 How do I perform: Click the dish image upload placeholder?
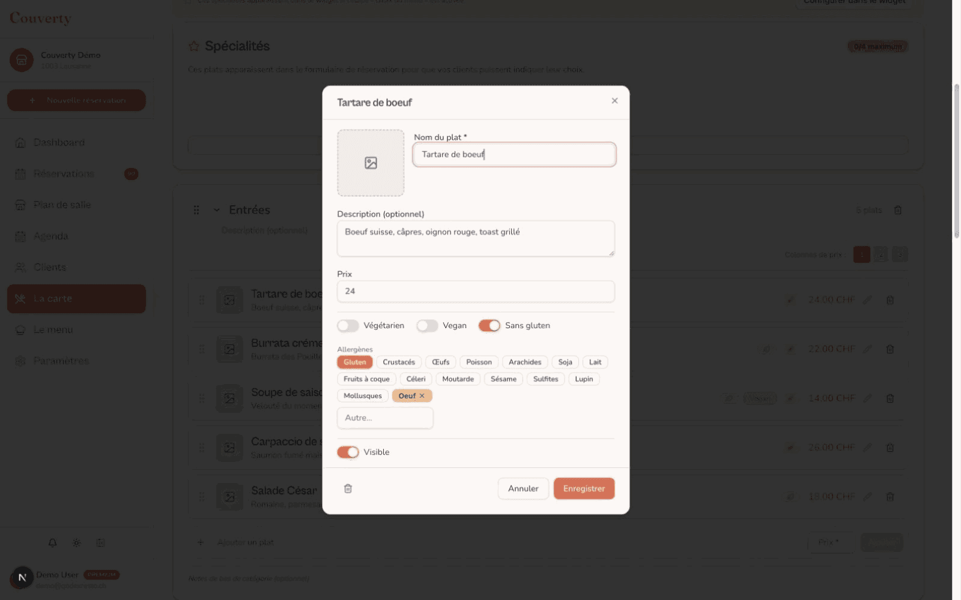pos(371,163)
